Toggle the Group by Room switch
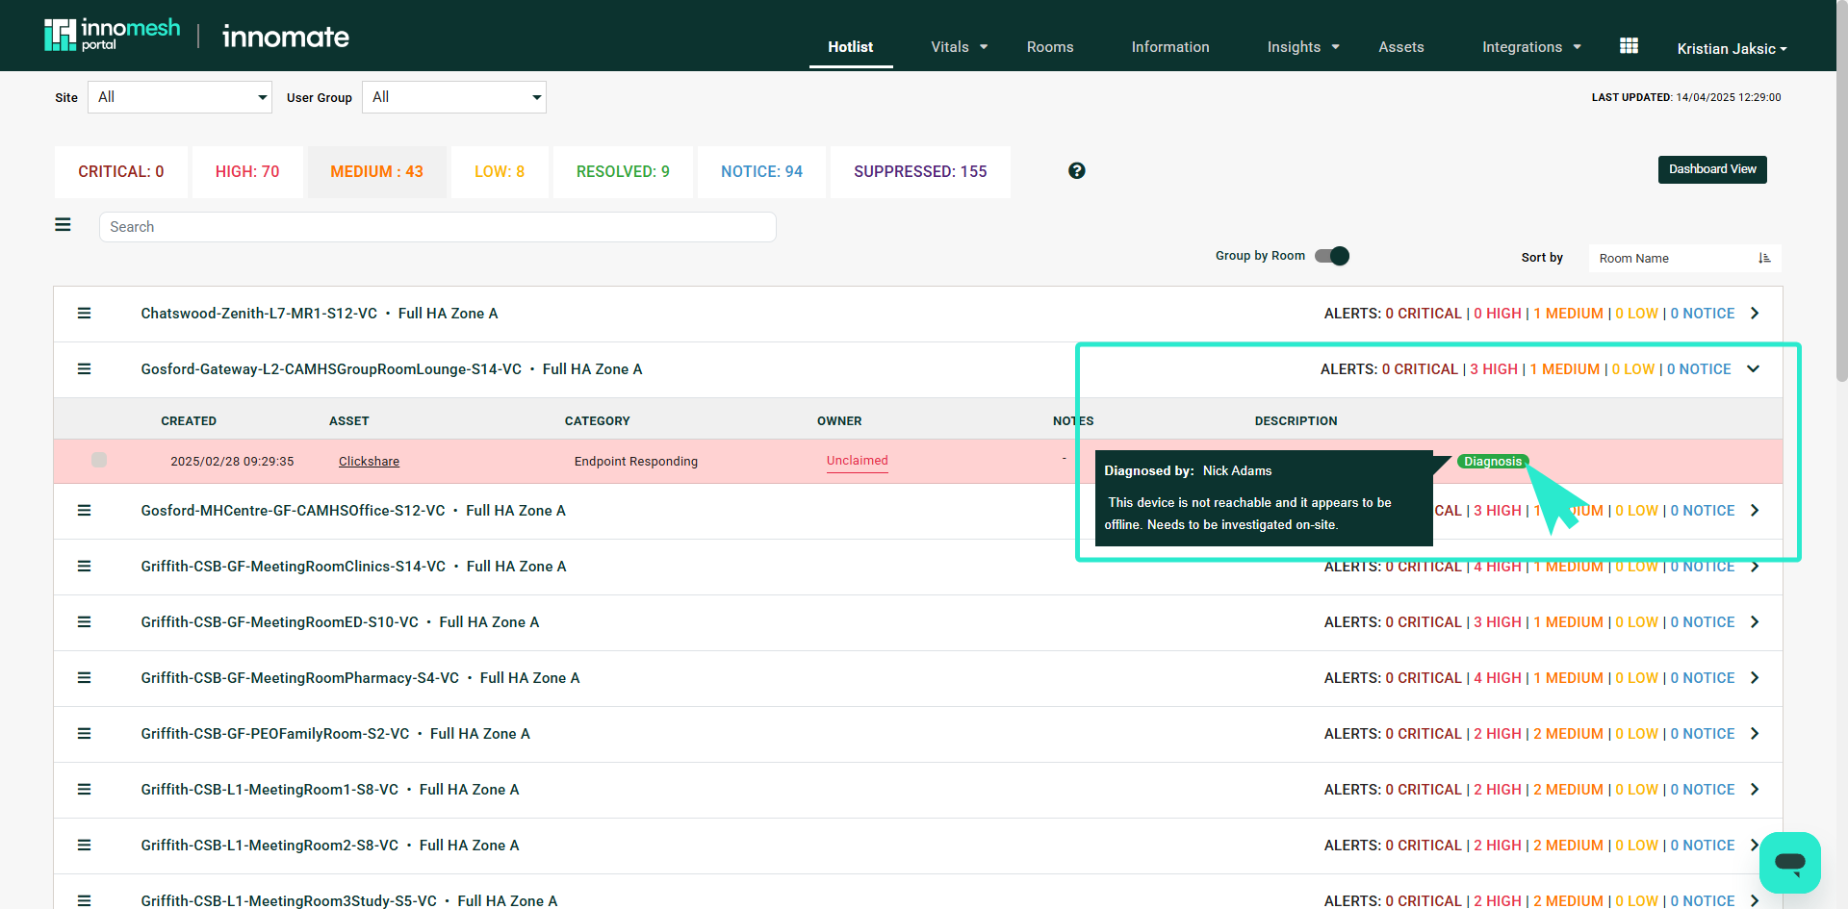This screenshot has height=909, width=1848. pos(1331,256)
